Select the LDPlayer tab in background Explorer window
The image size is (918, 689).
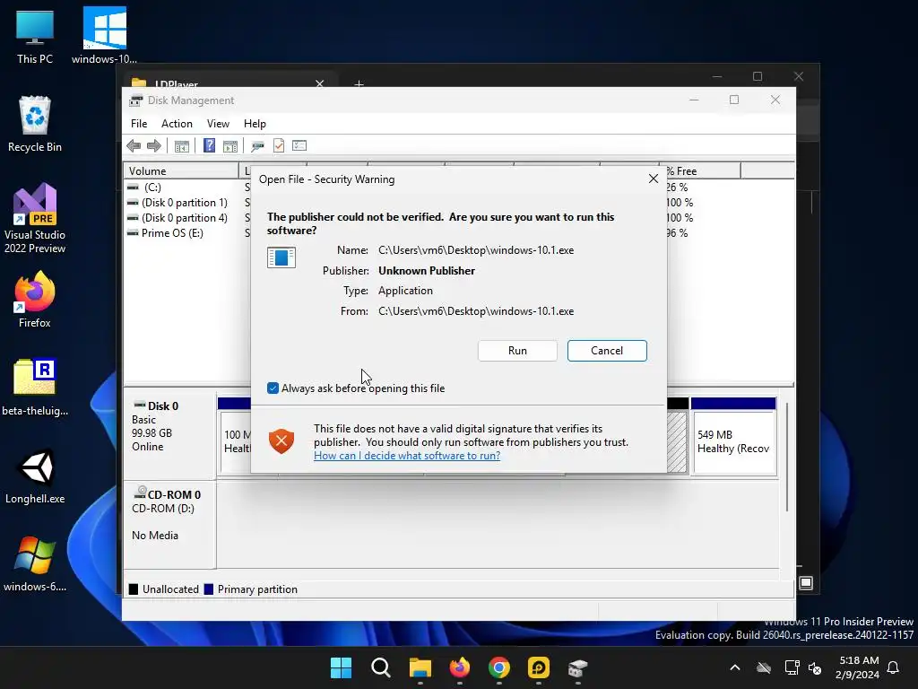(229, 82)
